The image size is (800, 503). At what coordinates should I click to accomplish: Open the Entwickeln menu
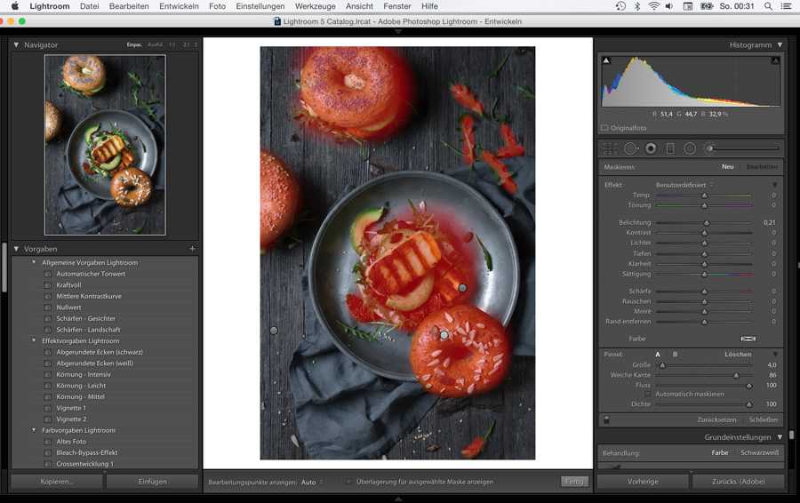[179, 6]
